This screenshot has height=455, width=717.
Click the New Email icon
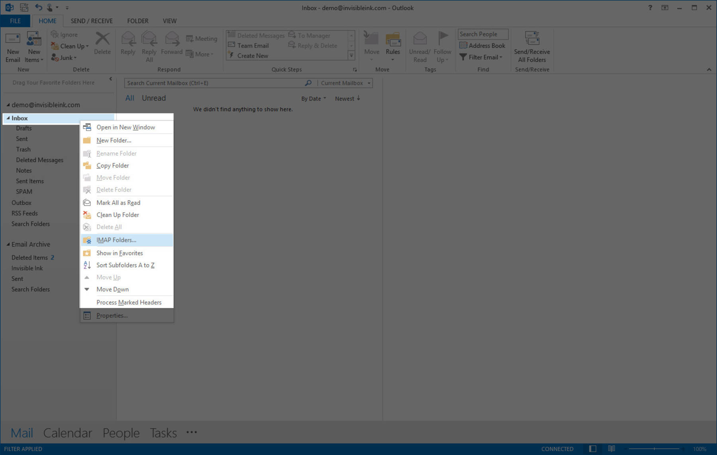pos(13,39)
